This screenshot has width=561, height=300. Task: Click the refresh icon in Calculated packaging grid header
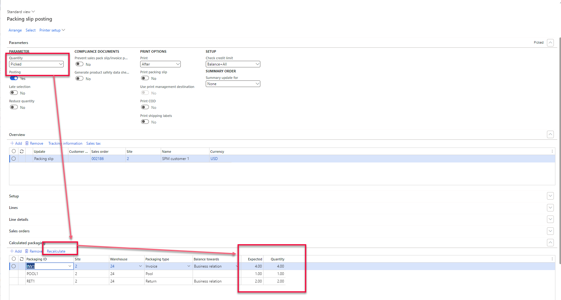click(22, 259)
